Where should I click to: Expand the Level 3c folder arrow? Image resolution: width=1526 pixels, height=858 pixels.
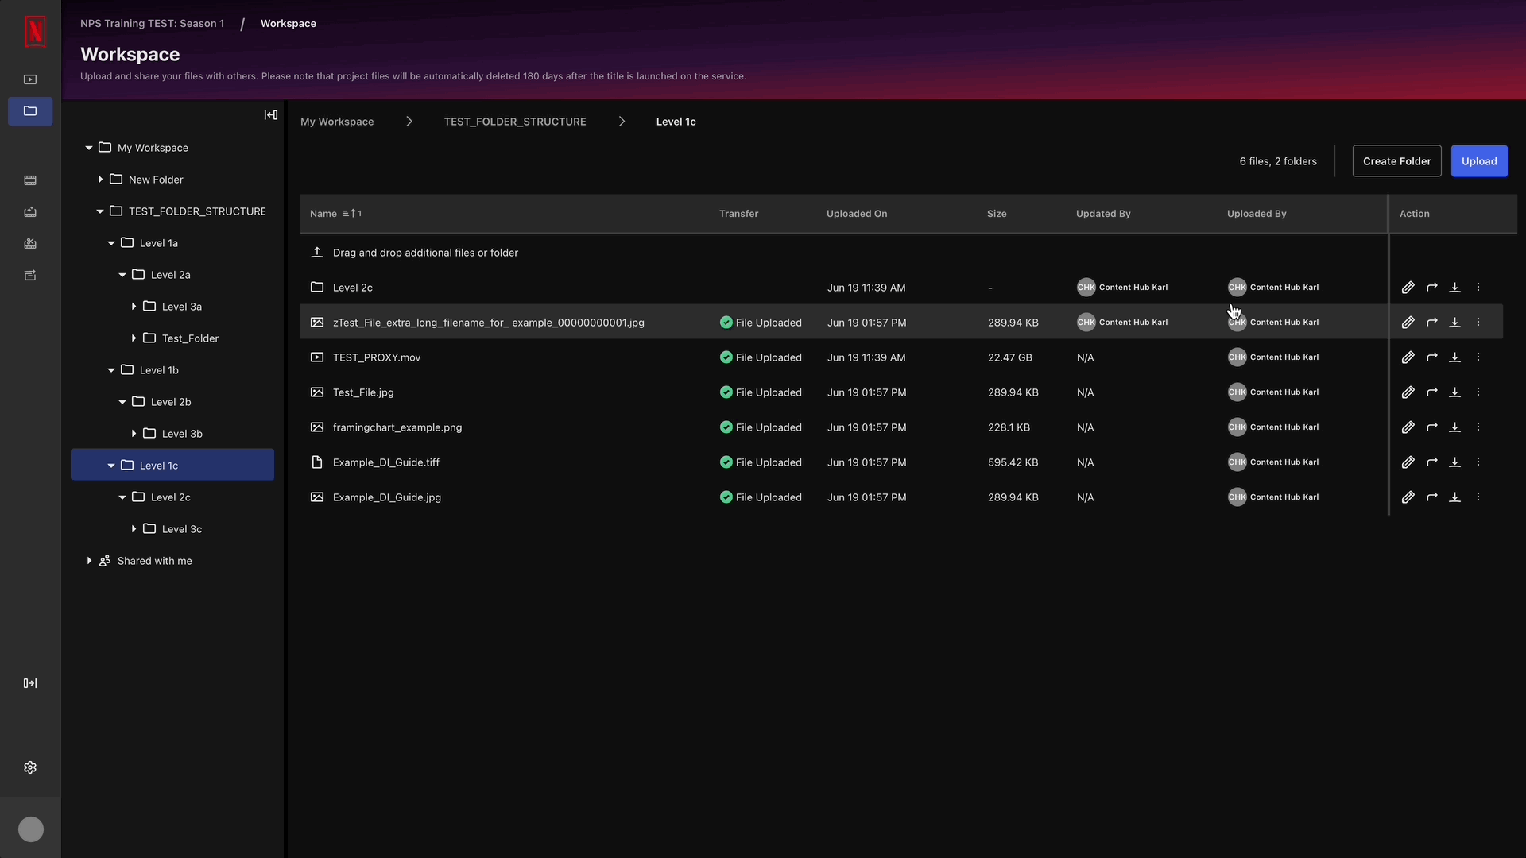pyautogui.click(x=134, y=529)
